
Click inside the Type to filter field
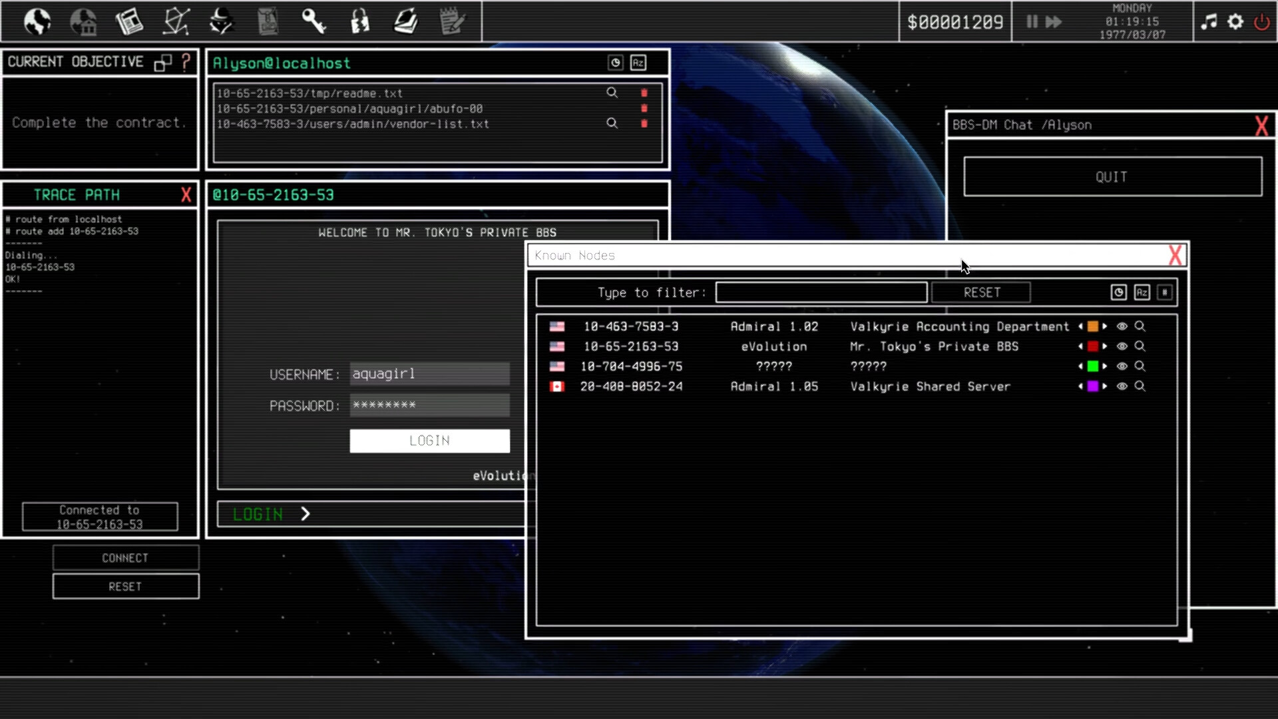click(x=821, y=292)
